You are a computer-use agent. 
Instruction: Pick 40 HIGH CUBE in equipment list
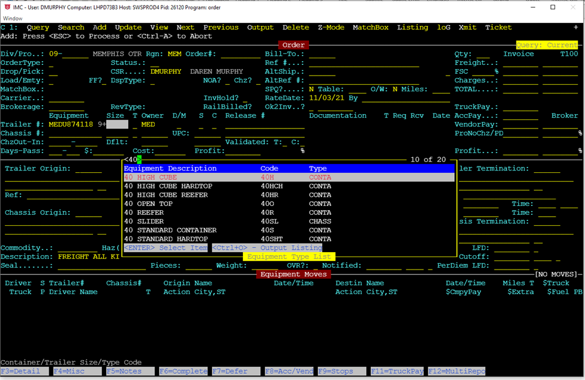click(x=289, y=177)
